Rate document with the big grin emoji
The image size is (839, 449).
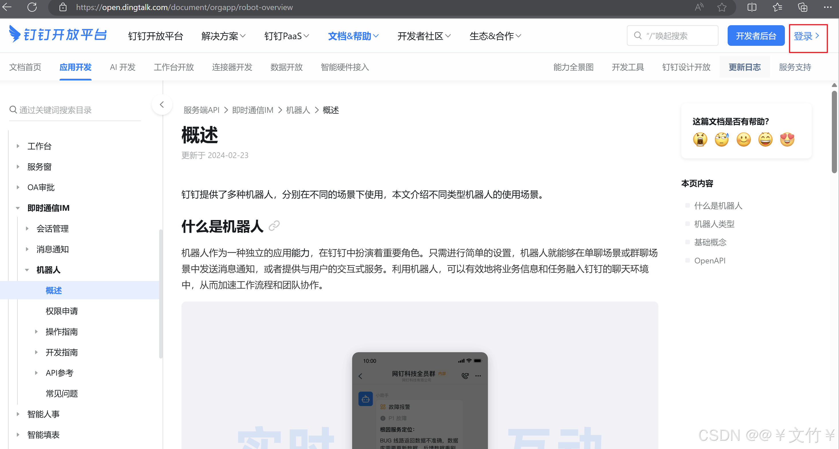click(x=765, y=139)
